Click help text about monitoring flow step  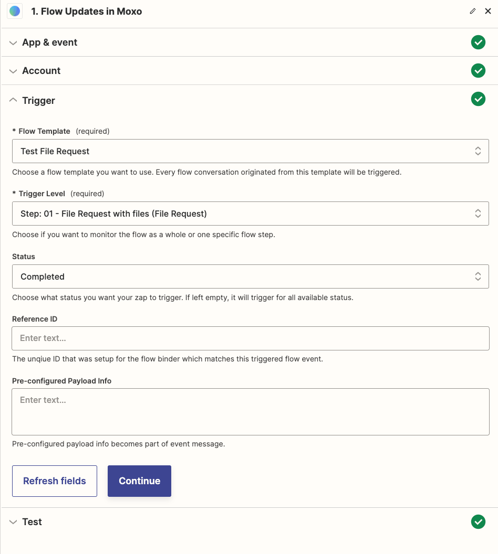(x=143, y=235)
